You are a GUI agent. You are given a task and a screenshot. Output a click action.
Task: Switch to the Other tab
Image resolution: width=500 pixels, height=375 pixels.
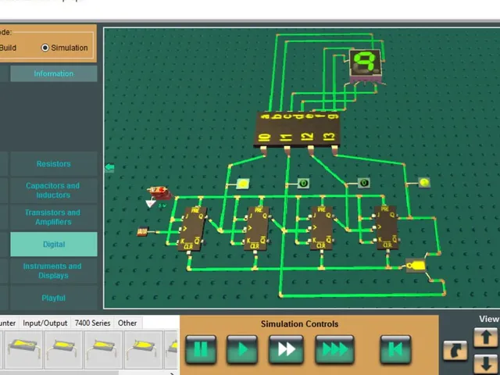(127, 323)
